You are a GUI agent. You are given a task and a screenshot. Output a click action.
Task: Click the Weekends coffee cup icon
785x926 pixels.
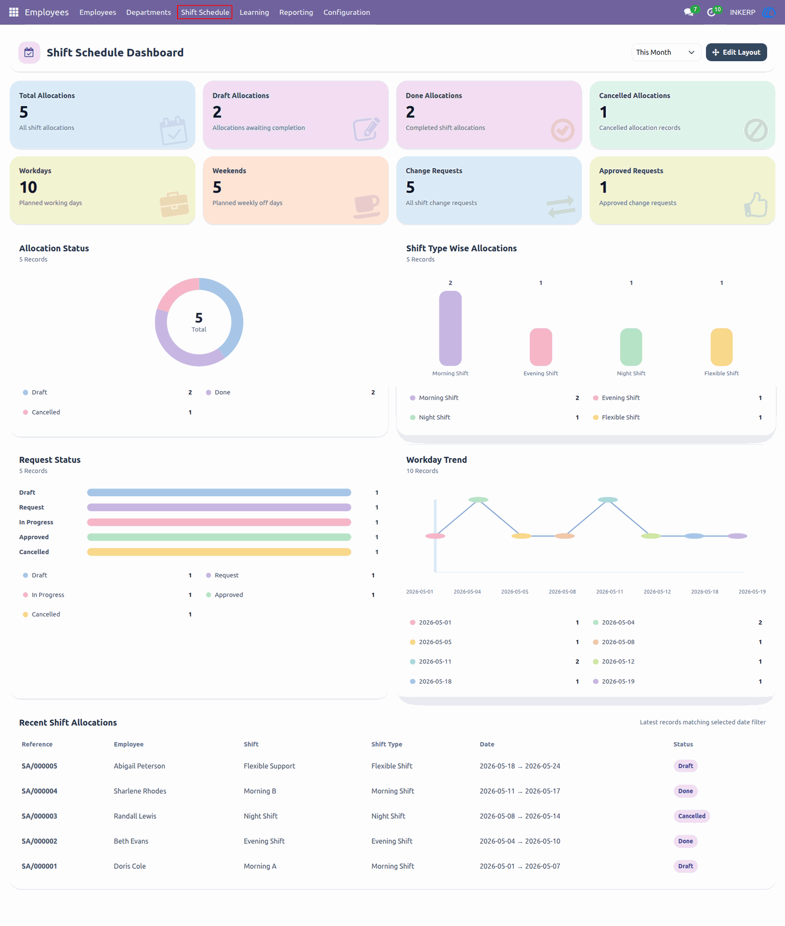[x=367, y=206]
